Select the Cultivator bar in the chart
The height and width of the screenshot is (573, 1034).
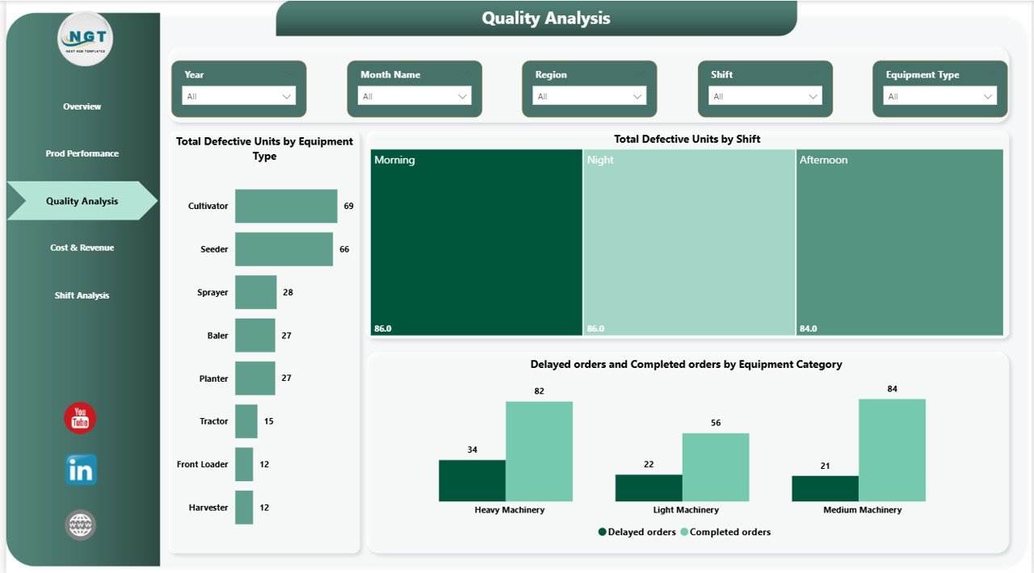[x=286, y=205]
